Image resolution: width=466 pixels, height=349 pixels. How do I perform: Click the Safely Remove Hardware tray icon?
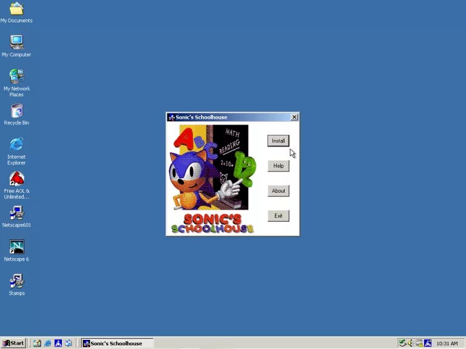tap(402, 344)
